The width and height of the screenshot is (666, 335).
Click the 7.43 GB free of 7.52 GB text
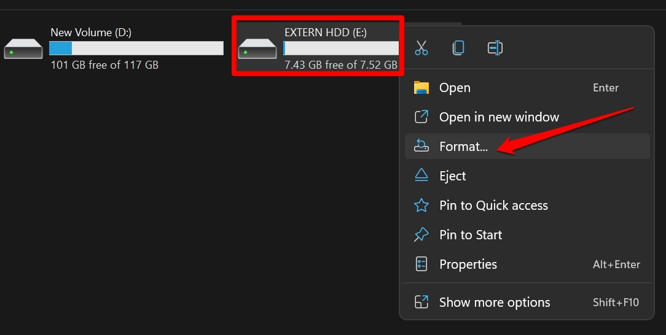[341, 65]
